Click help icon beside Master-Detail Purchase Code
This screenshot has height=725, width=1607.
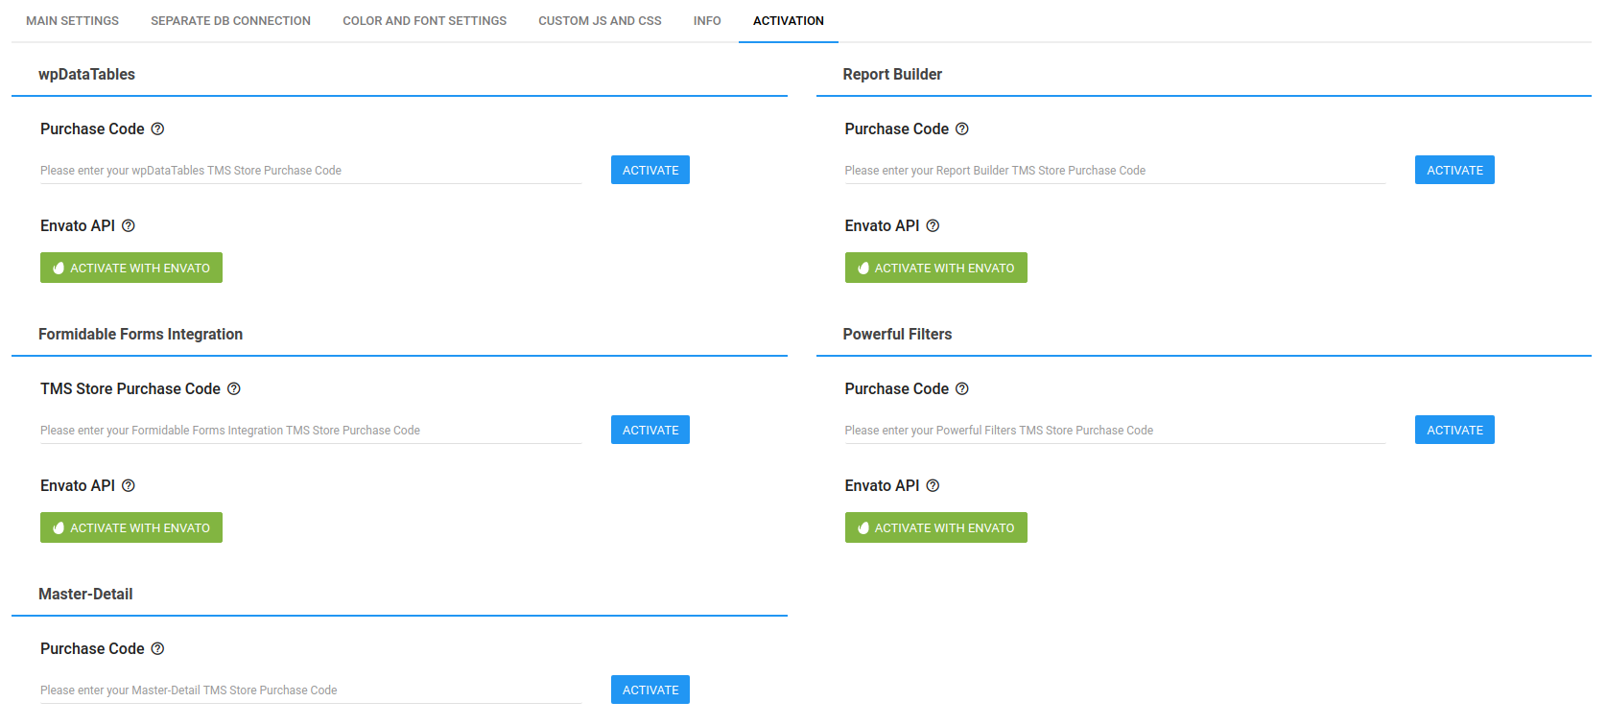(158, 648)
